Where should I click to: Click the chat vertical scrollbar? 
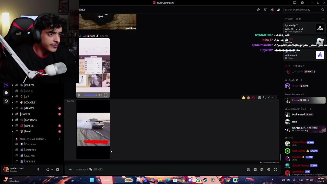click(x=280, y=157)
